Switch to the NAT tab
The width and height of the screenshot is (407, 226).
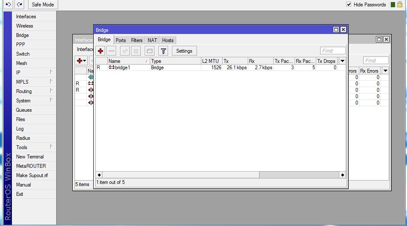152,40
